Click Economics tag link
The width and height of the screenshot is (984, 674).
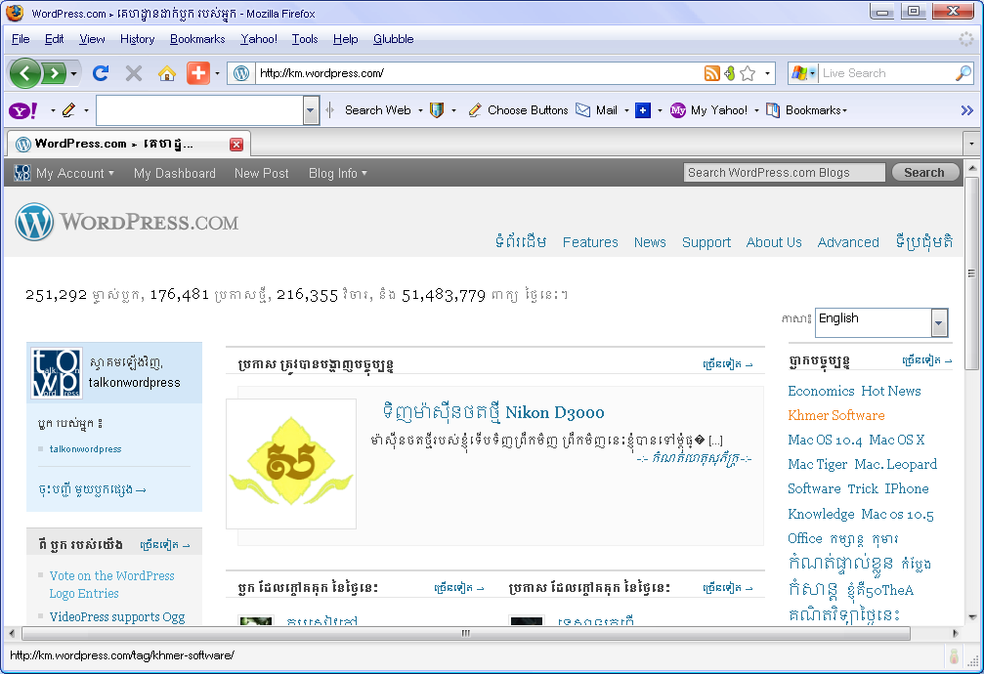[x=821, y=391]
